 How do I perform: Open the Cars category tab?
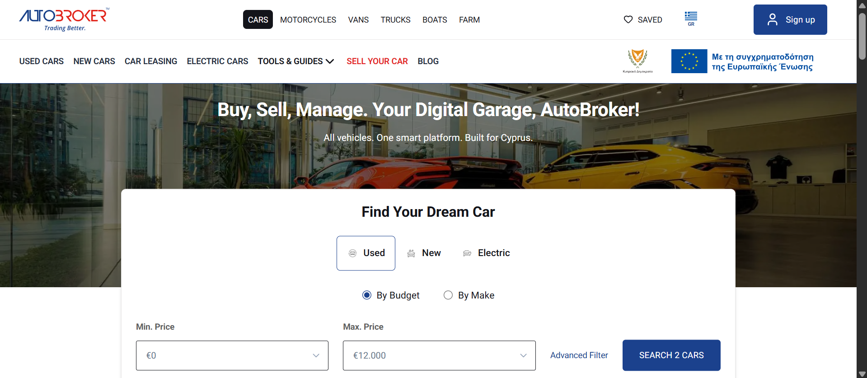258,19
